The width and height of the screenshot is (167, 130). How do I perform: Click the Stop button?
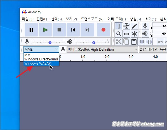tap(59, 30)
